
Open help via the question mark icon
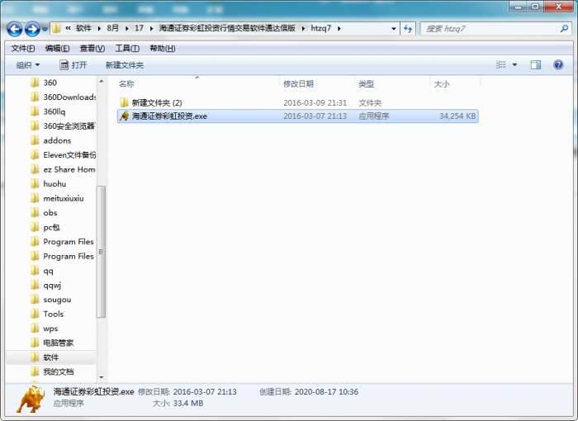(x=558, y=65)
